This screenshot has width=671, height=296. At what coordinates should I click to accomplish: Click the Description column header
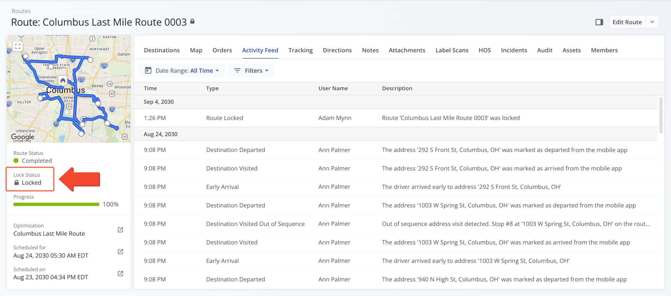(x=397, y=88)
